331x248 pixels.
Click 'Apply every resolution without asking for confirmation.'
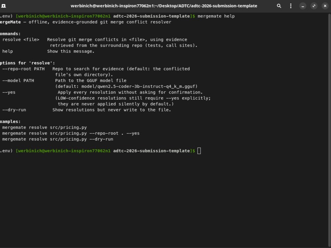(x=130, y=93)
